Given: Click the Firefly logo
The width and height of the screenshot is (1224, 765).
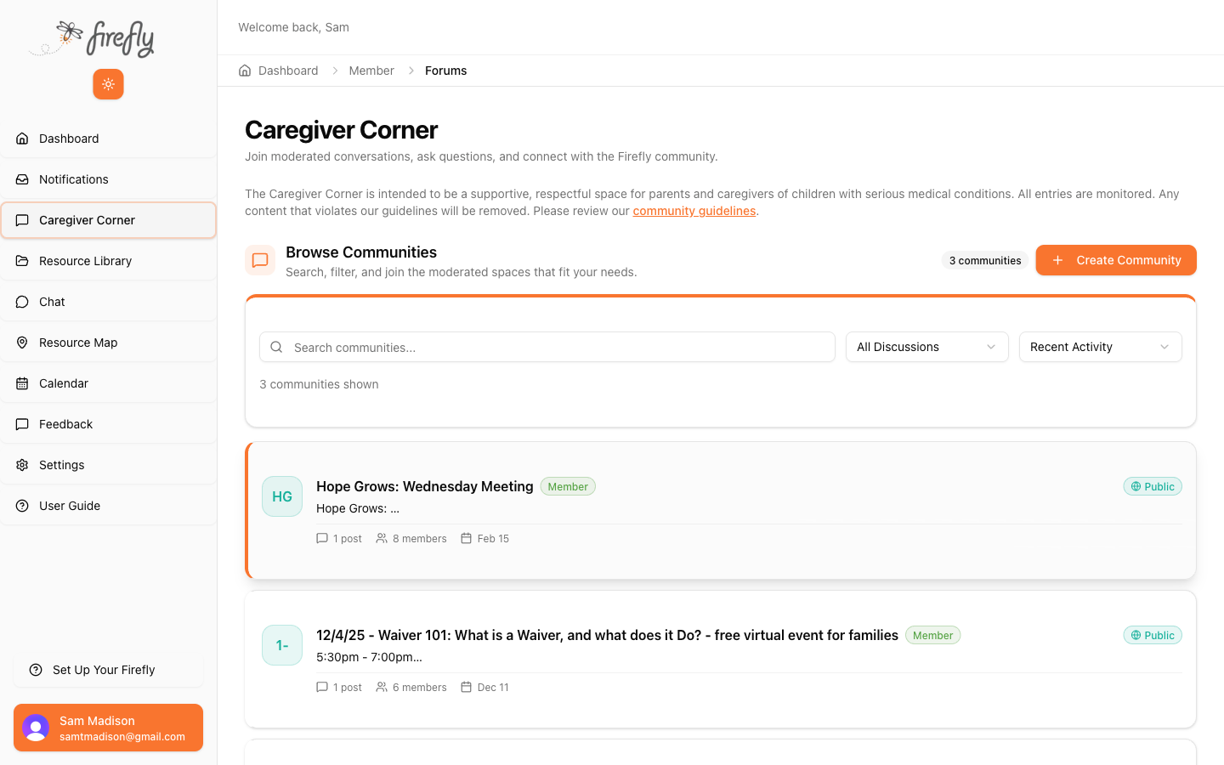Looking at the screenshot, I should [x=93, y=39].
